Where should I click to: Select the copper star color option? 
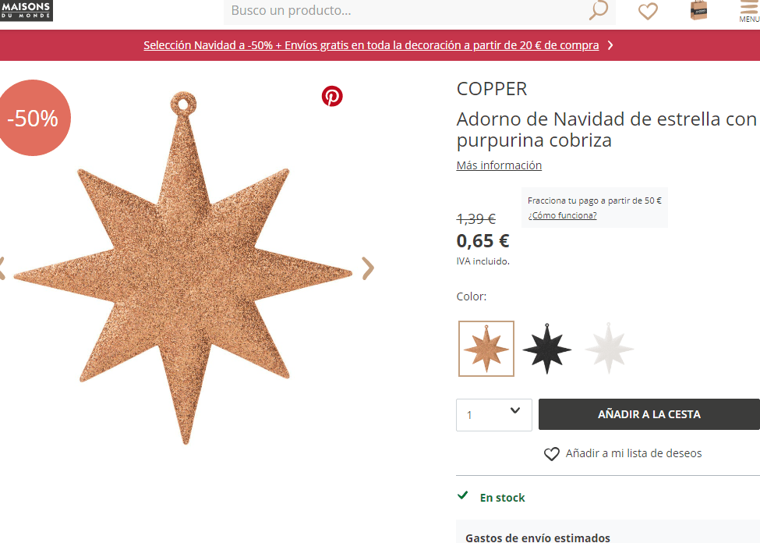pyautogui.click(x=486, y=349)
